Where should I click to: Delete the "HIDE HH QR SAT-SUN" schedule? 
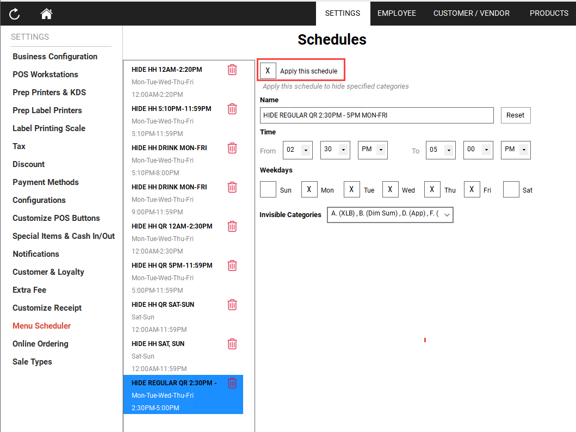click(x=232, y=305)
